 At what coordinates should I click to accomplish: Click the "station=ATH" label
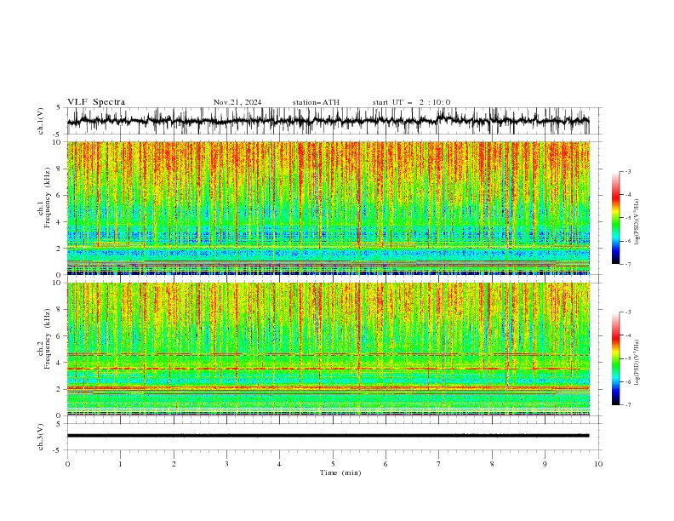point(316,102)
